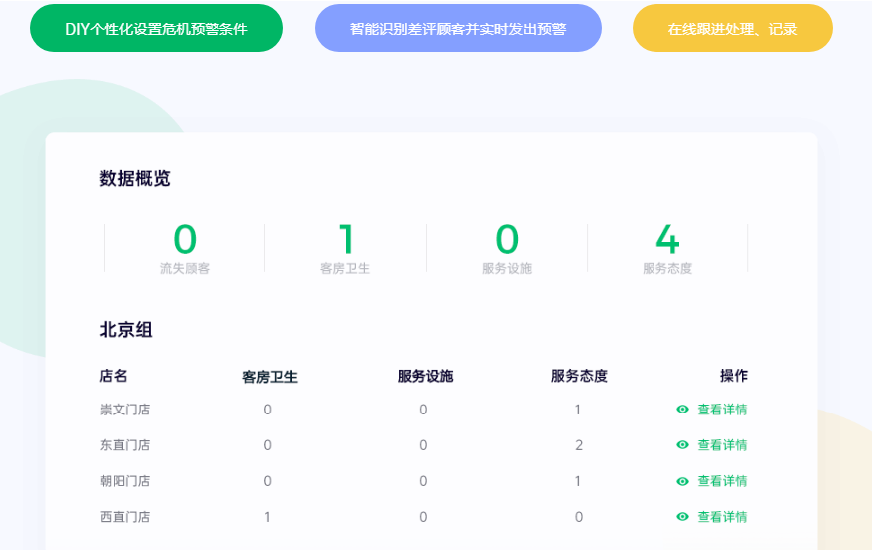
Task: Click the 服务态度 table column header
Action: [579, 376]
